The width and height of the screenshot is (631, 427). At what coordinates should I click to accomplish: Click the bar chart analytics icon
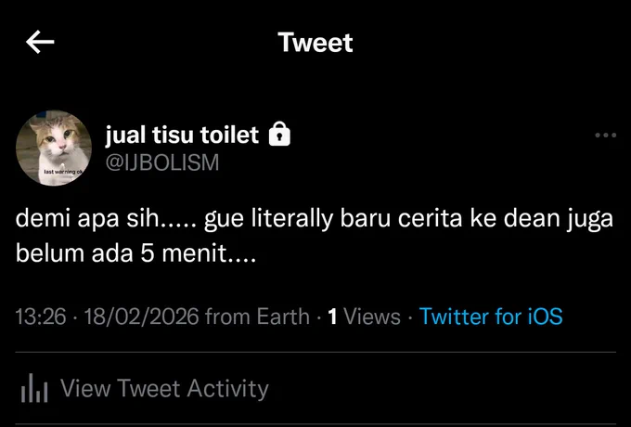click(34, 388)
